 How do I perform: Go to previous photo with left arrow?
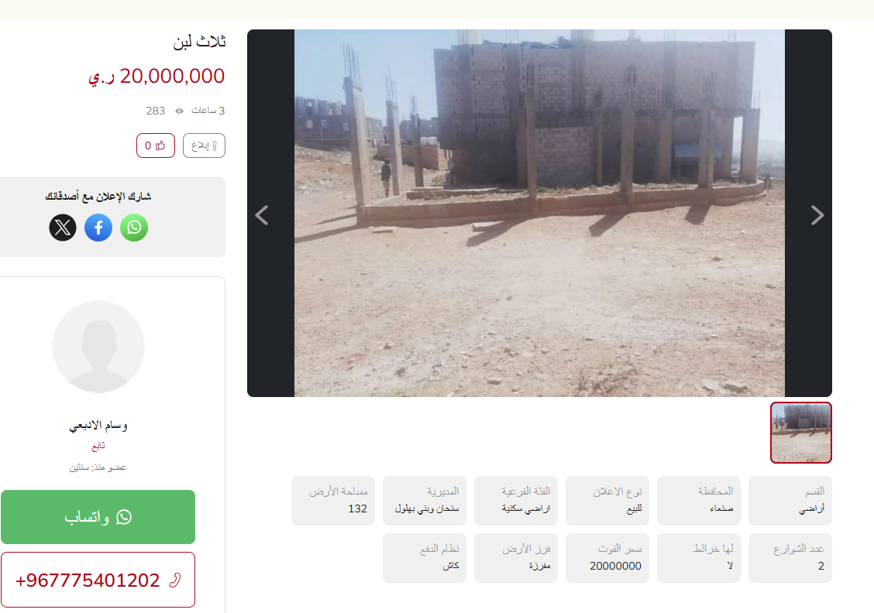point(262,215)
